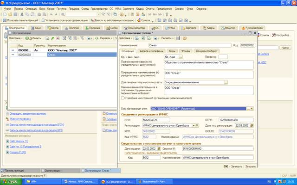The image size is (297, 185).
Task: Click the magnifier open icon next to Регистрация
Action: tap(197, 125)
